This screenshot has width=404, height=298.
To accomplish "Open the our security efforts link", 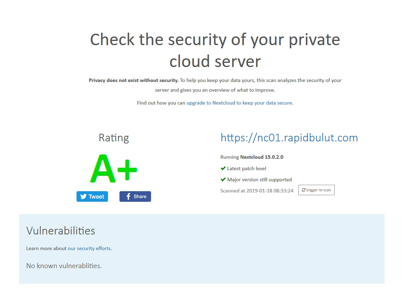I will (x=90, y=248).
